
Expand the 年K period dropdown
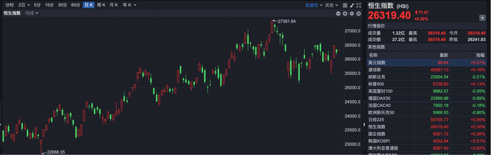129,5
